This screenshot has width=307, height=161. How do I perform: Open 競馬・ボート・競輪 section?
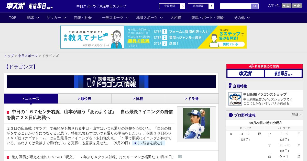(207, 18)
